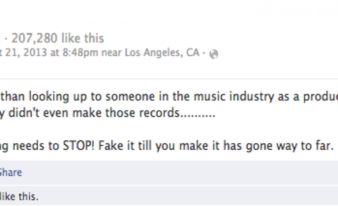Click the globe public-privacy icon
The image size is (338, 206).
[214, 54]
